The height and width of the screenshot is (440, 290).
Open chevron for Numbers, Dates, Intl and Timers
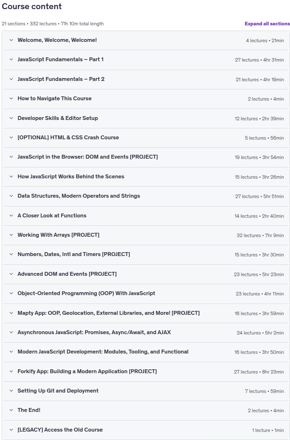pos(11,255)
